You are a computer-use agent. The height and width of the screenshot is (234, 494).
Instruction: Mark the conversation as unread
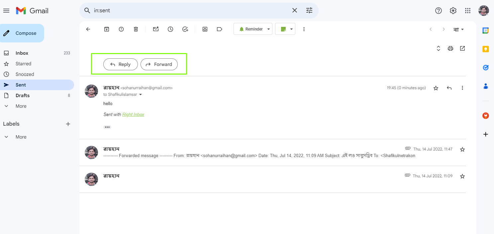coord(156,29)
